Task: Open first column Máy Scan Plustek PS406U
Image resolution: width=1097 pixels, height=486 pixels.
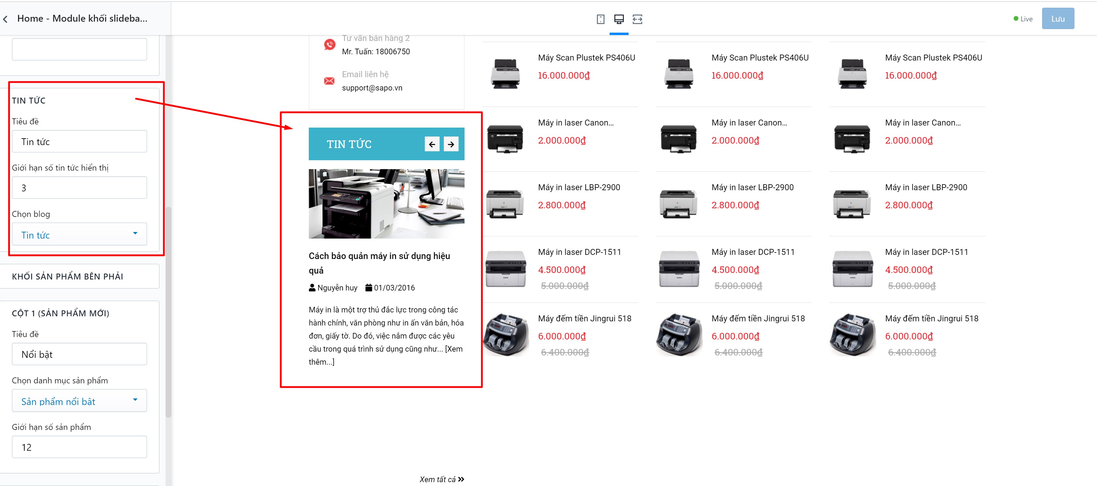Action: point(586,58)
